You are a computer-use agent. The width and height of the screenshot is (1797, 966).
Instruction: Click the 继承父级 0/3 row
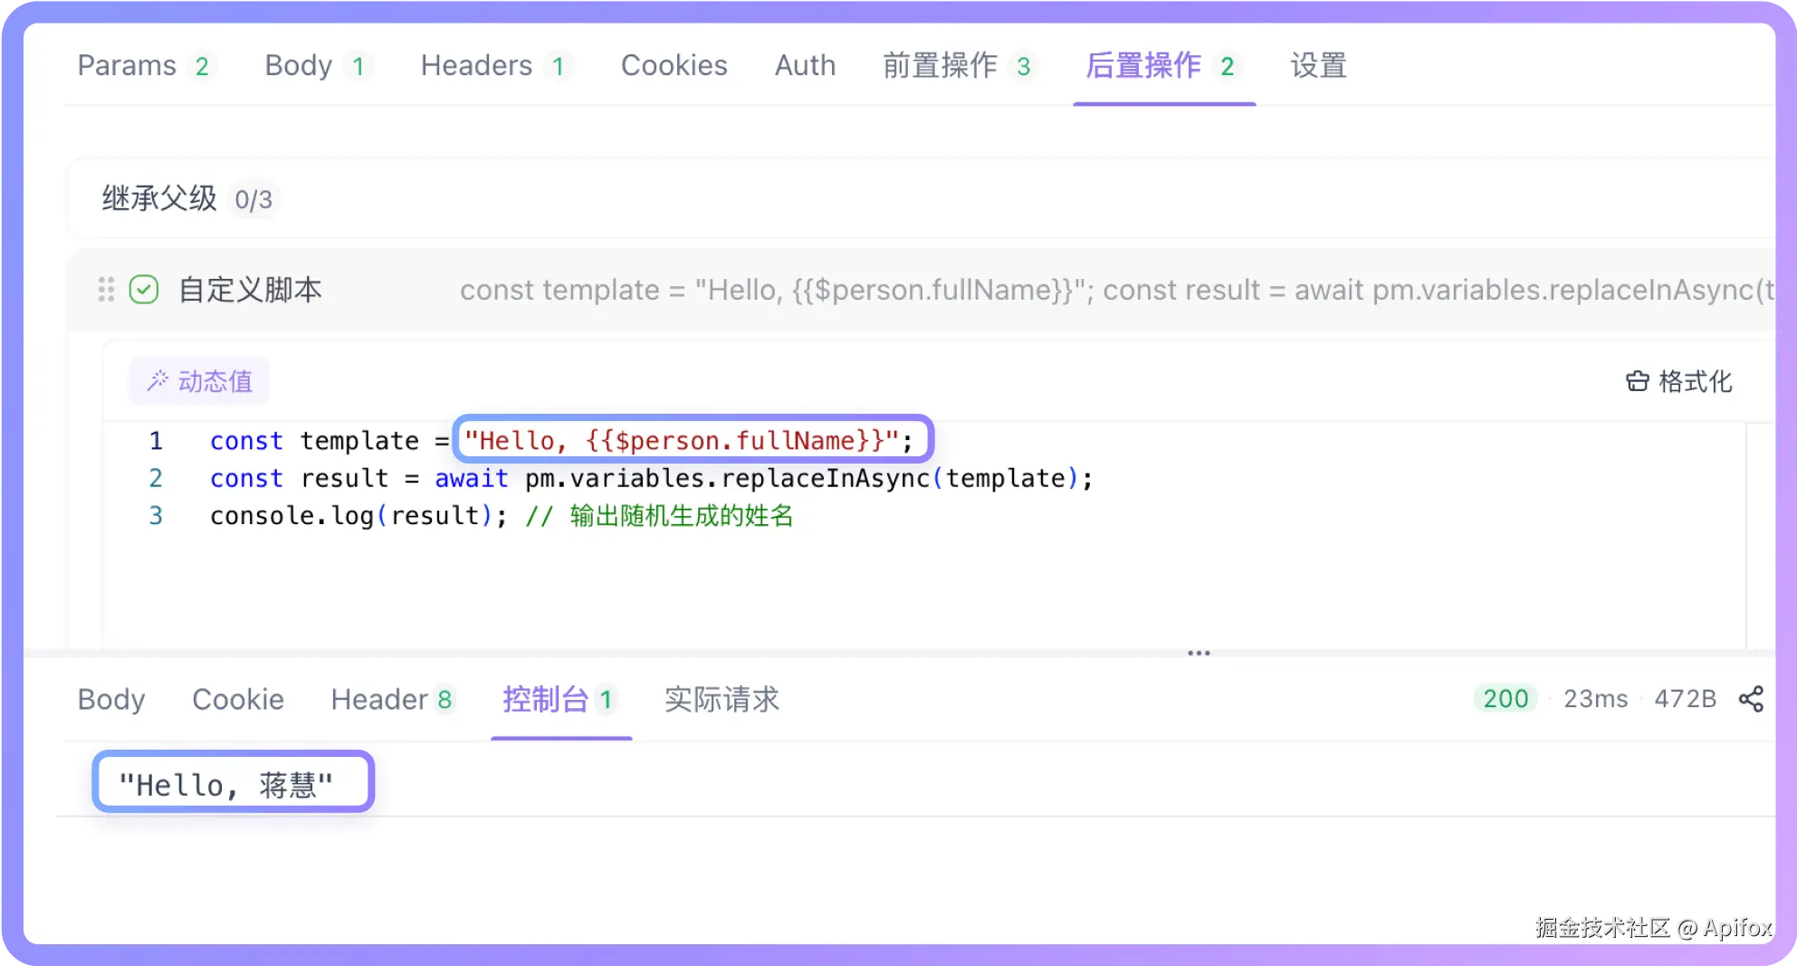pyautogui.click(x=920, y=198)
